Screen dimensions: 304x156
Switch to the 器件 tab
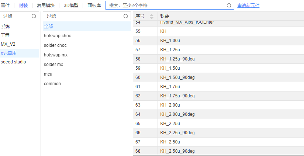coord(5,6)
